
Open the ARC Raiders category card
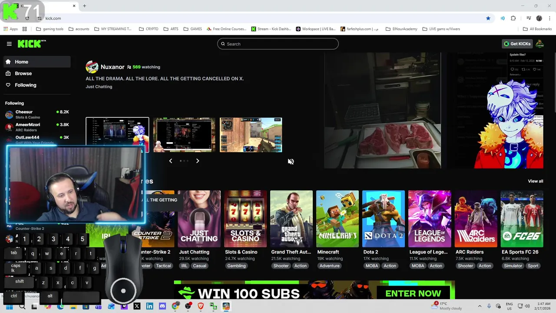[x=476, y=219]
